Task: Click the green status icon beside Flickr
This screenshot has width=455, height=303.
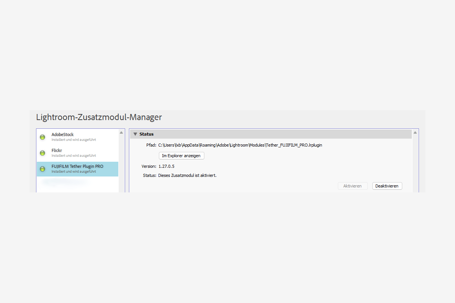Action: point(42,153)
